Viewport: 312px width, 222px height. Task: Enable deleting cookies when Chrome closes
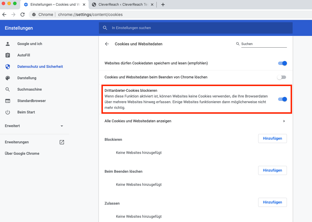click(x=282, y=77)
